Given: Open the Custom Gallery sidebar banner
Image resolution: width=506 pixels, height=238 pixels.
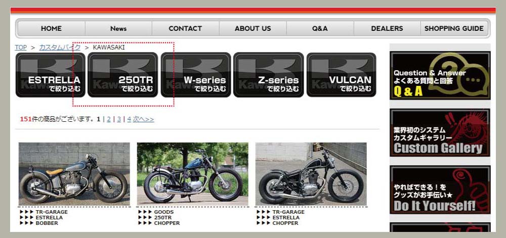Looking at the screenshot, I should click(440, 133).
